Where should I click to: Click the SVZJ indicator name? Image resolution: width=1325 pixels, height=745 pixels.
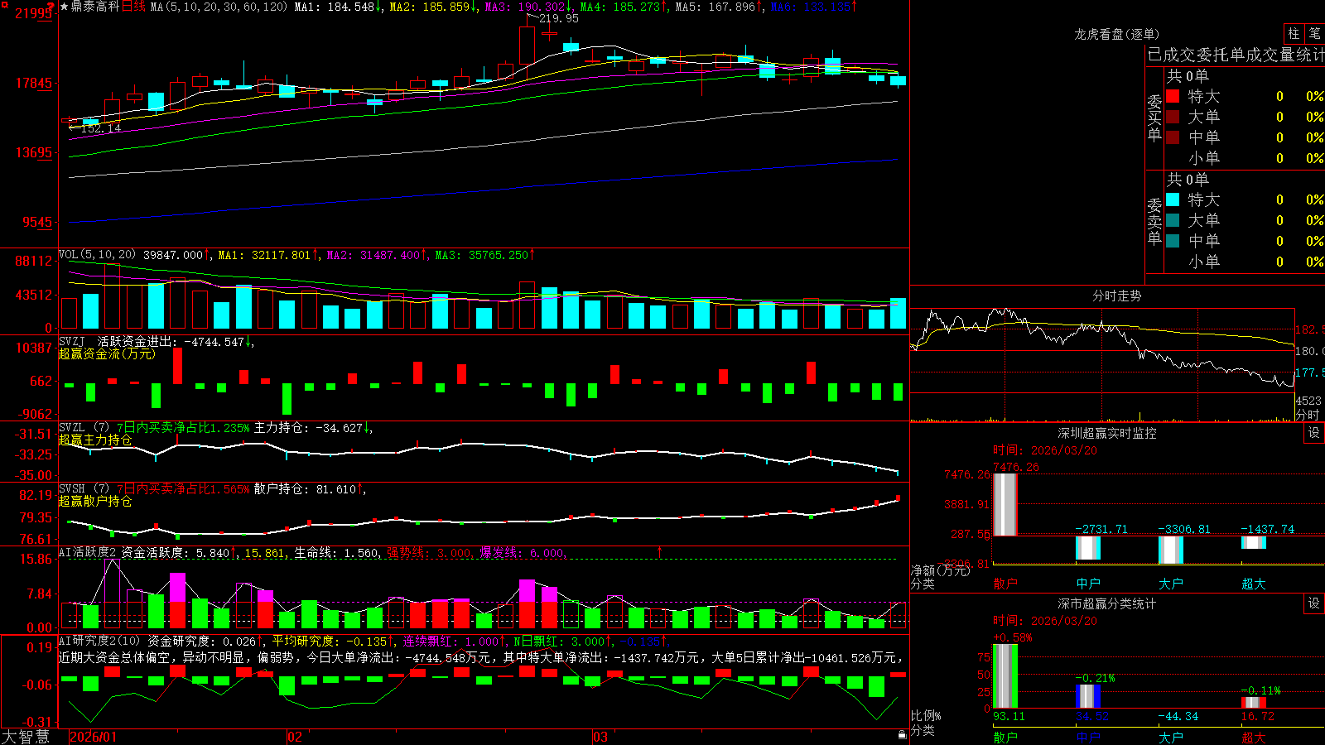coord(72,341)
